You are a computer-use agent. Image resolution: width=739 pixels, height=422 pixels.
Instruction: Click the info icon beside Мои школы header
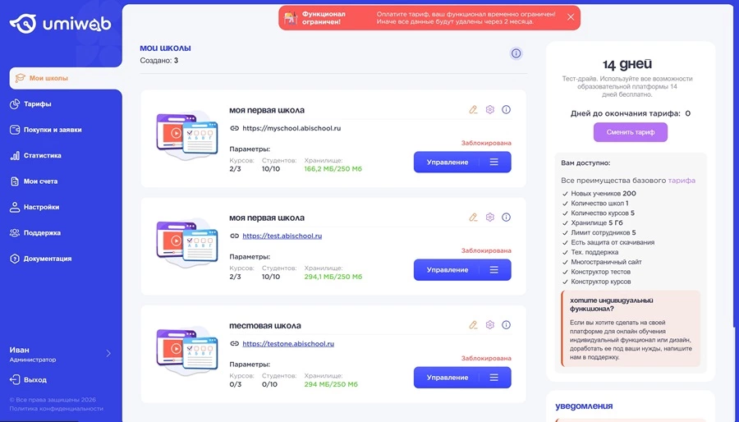click(x=516, y=53)
